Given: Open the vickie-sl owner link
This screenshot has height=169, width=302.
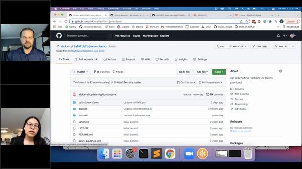Looking at the screenshot, I should tap(67, 46).
